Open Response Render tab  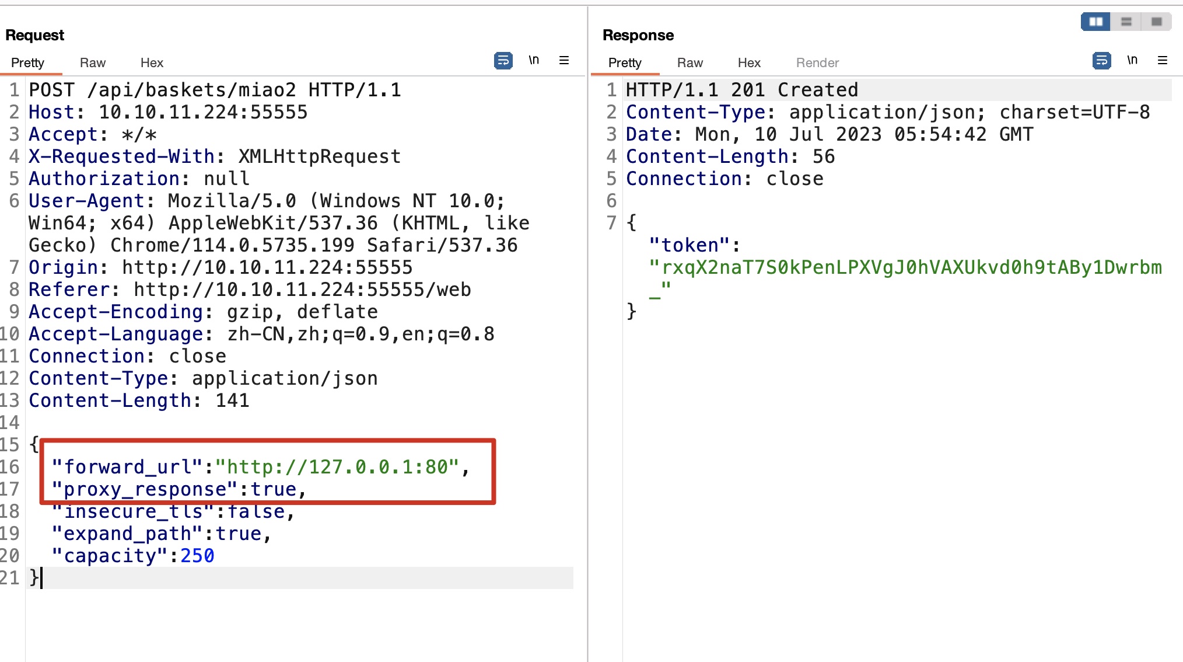click(817, 63)
